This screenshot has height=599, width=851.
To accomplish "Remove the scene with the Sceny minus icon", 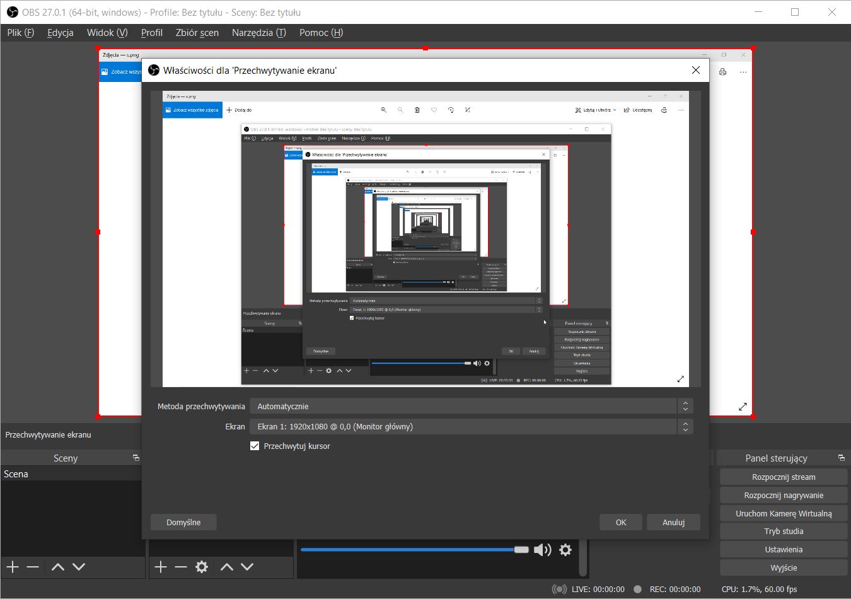I will (33, 567).
